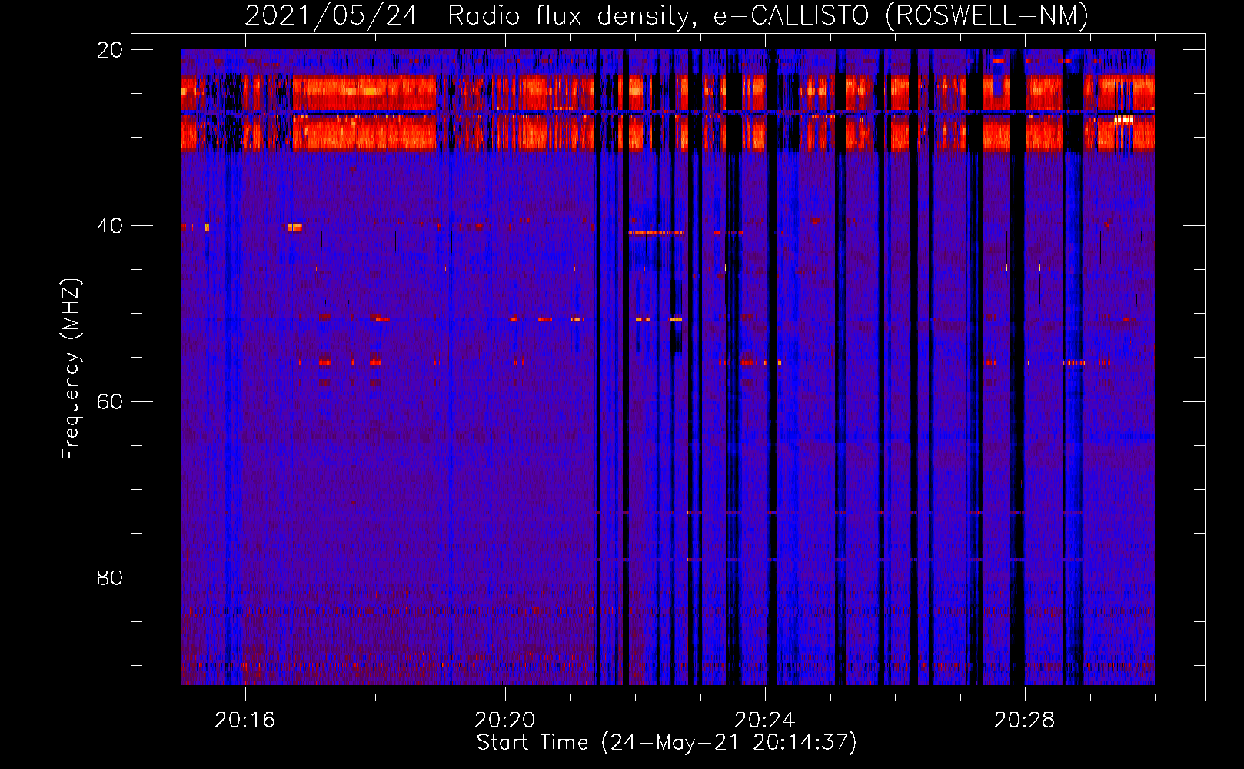This screenshot has width=1244, height=769.
Task: Click the 'Start Time (24-May-21 20:14:37)' axis caption
Action: click(x=667, y=743)
